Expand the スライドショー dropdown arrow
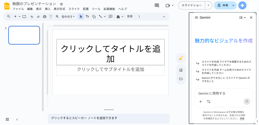 [x=208, y=5]
